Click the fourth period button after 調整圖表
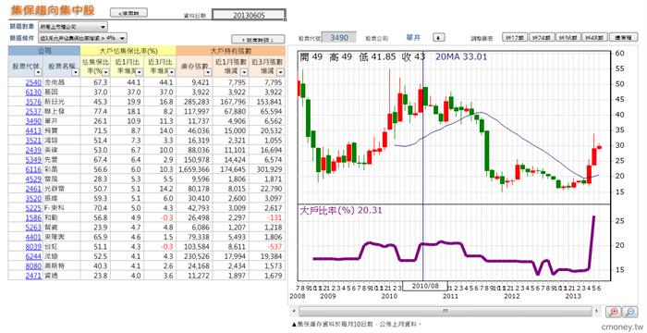Viewport: 647px width, 333px height. [594, 38]
